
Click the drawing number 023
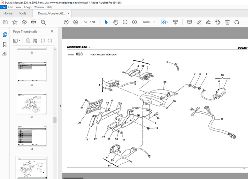click(x=79, y=54)
